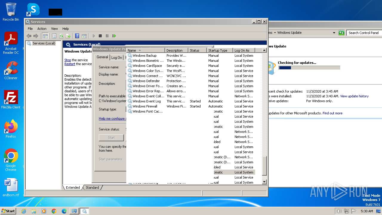Click the Start Service play icon
The image size is (382, 215).
pos(94,36)
